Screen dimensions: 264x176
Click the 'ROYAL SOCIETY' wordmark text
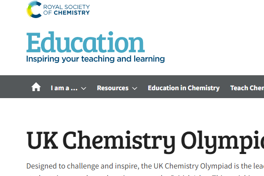pyautogui.click(x=66, y=7)
